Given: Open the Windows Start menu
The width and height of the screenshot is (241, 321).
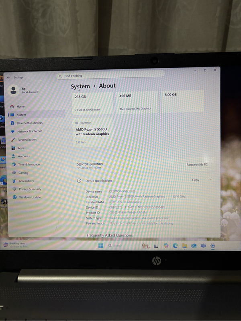Looking at the screenshot, I should pos(101,246).
